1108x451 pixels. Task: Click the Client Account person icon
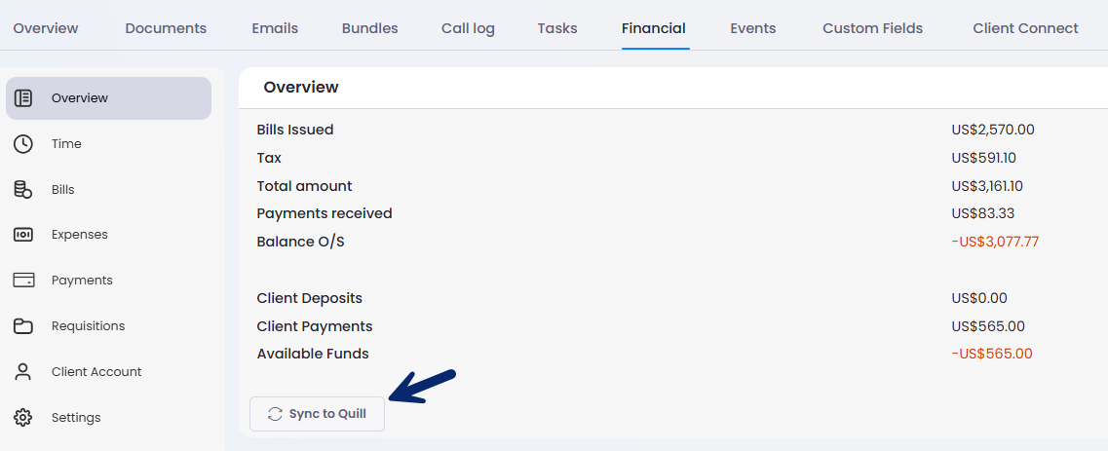coord(23,372)
